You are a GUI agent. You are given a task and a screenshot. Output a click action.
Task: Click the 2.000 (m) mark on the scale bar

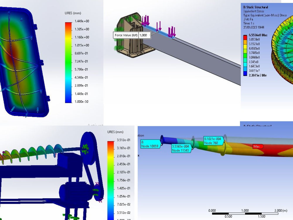(281, 210)
